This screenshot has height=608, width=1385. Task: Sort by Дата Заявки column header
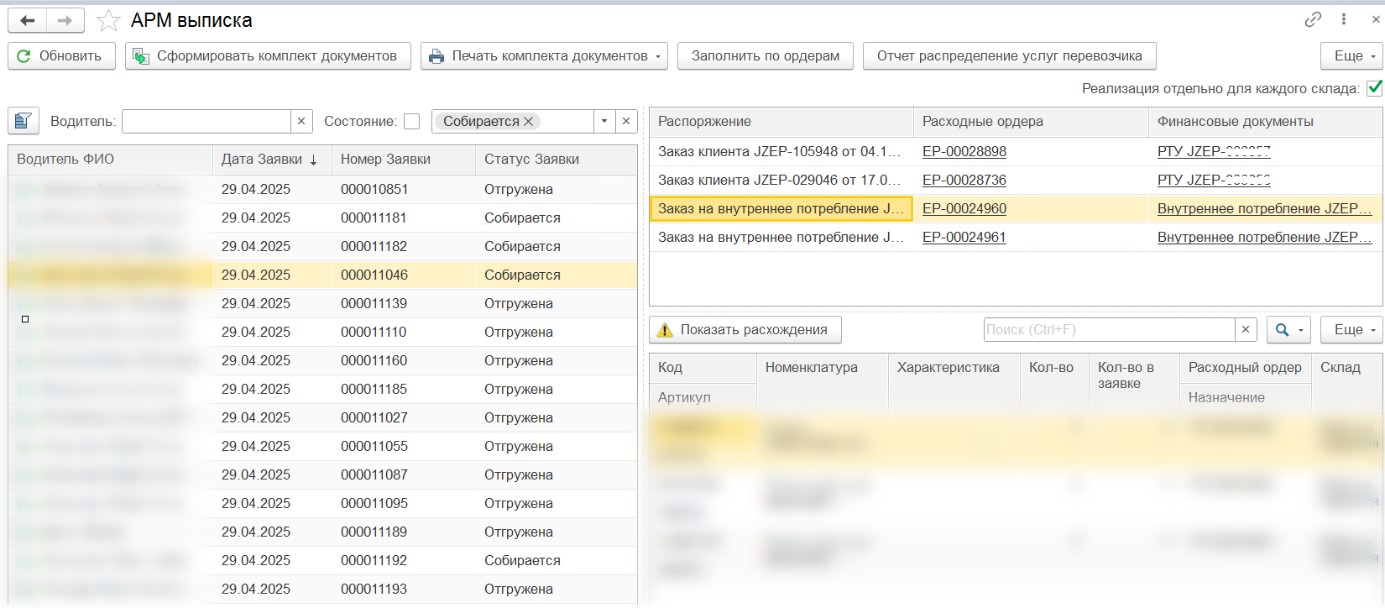(269, 160)
